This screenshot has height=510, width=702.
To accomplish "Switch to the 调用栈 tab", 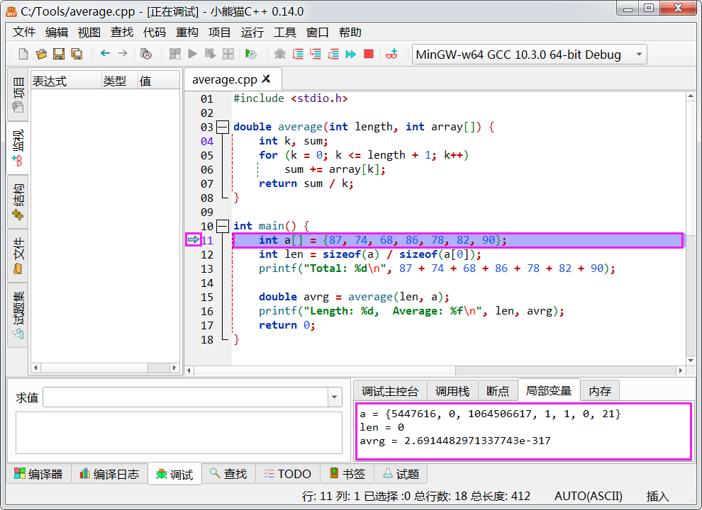I will [x=452, y=391].
